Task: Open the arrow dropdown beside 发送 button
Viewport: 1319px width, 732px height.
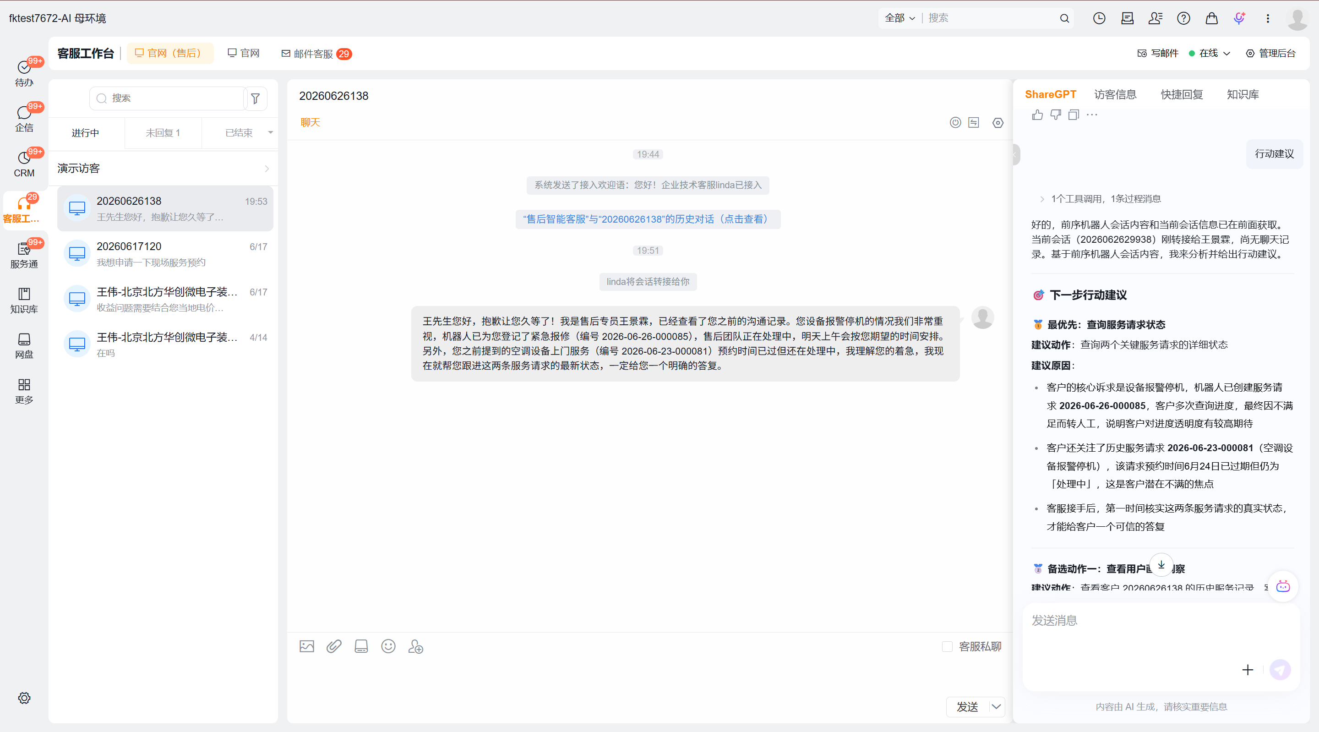Action: point(996,706)
